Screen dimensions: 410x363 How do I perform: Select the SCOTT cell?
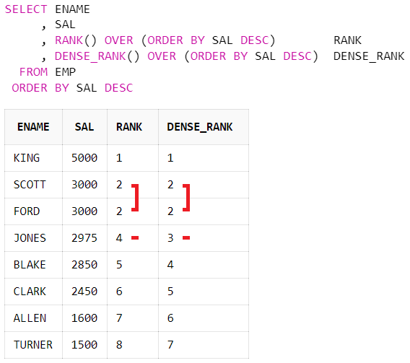pos(33,185)
